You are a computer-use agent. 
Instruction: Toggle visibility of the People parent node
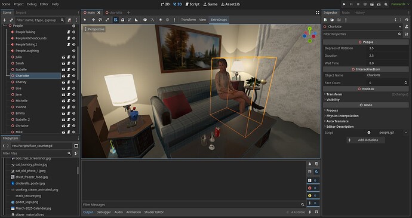pyautogui.click(x=74, y=26)
